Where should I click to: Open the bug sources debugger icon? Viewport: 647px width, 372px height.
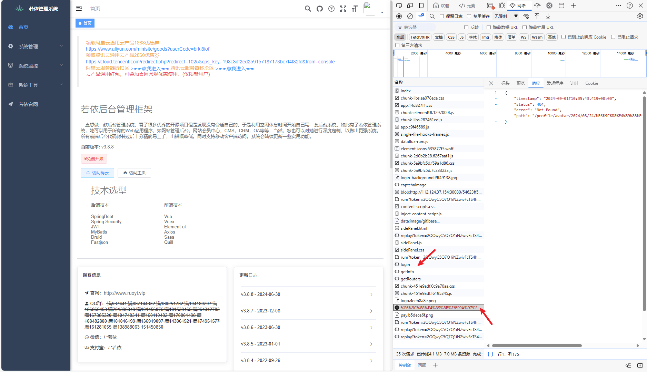click(502, 6)
